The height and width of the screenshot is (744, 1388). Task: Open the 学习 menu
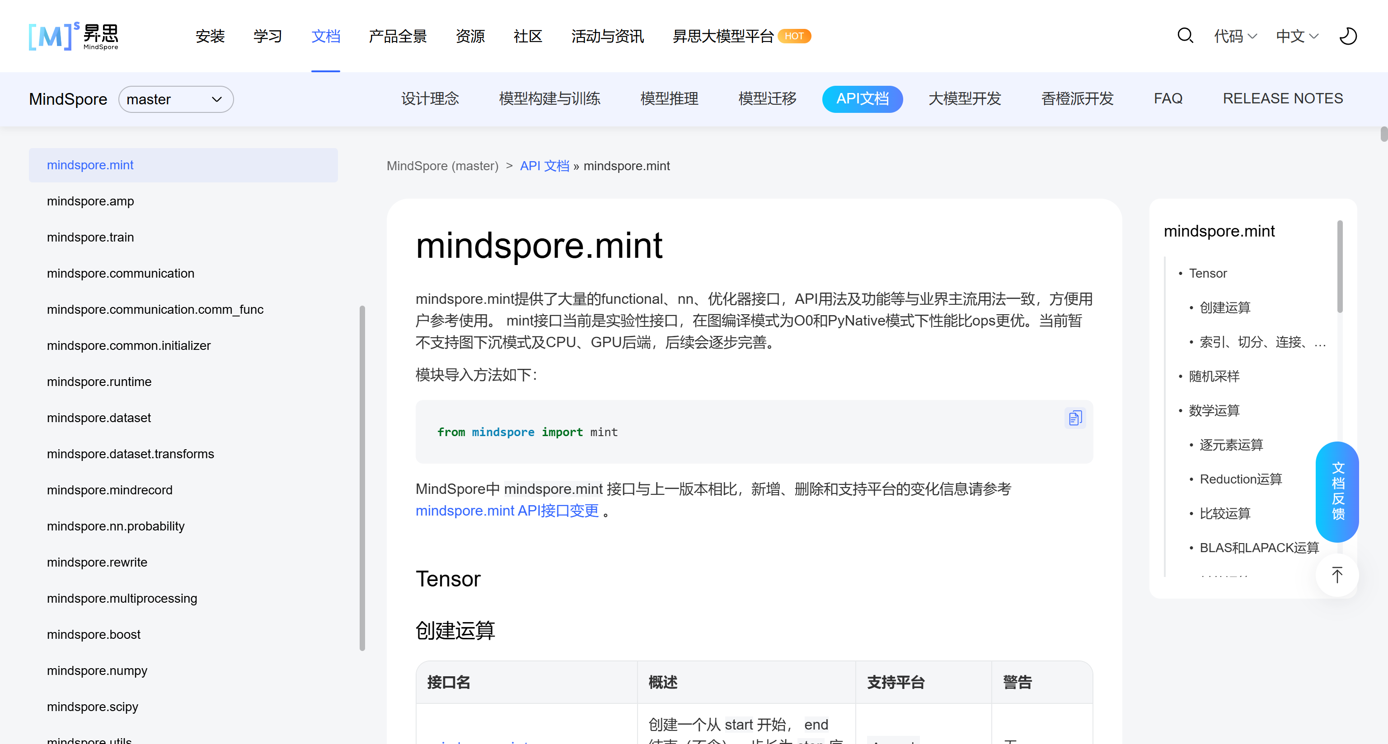point(268,36)
